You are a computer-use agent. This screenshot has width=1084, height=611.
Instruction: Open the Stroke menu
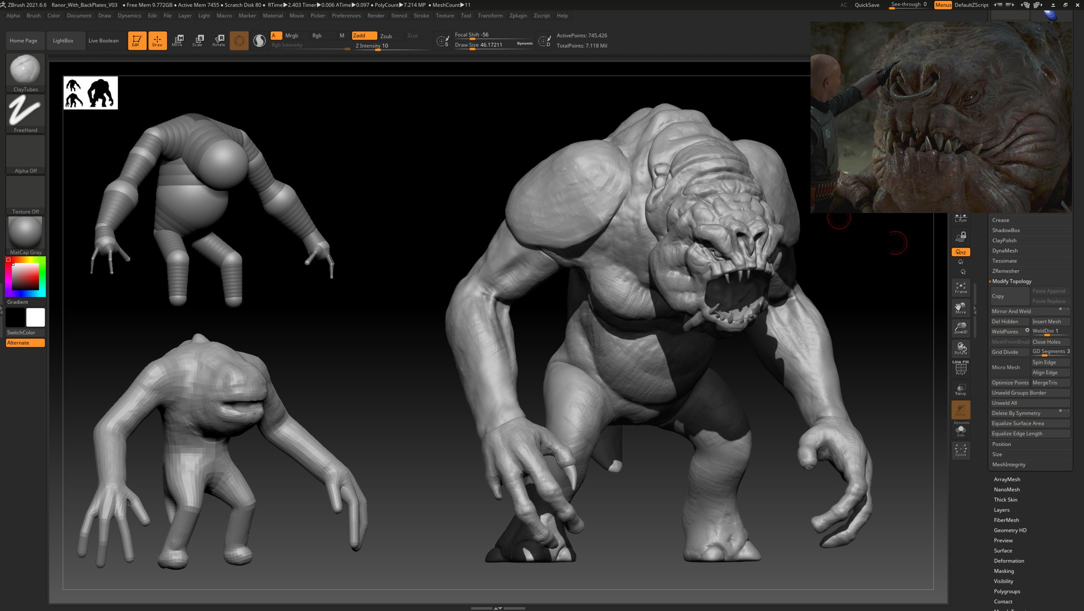point(421,16)
